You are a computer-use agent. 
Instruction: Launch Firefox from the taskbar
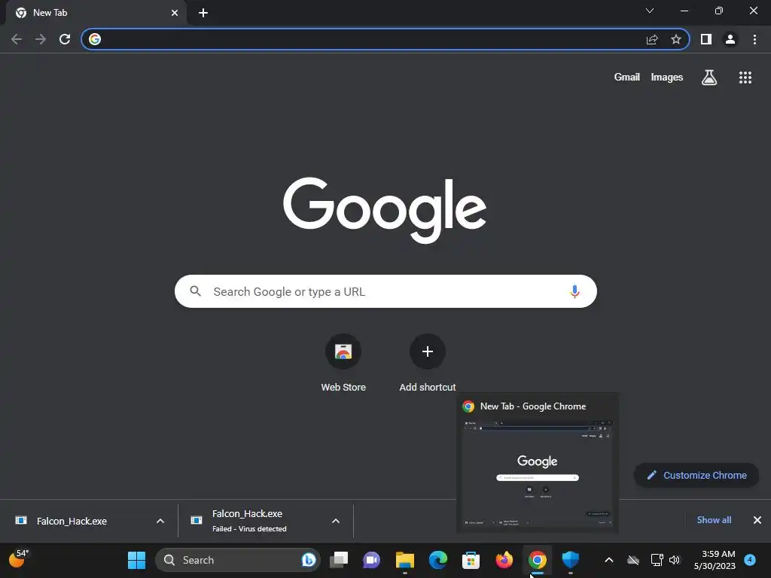point(504,560)
